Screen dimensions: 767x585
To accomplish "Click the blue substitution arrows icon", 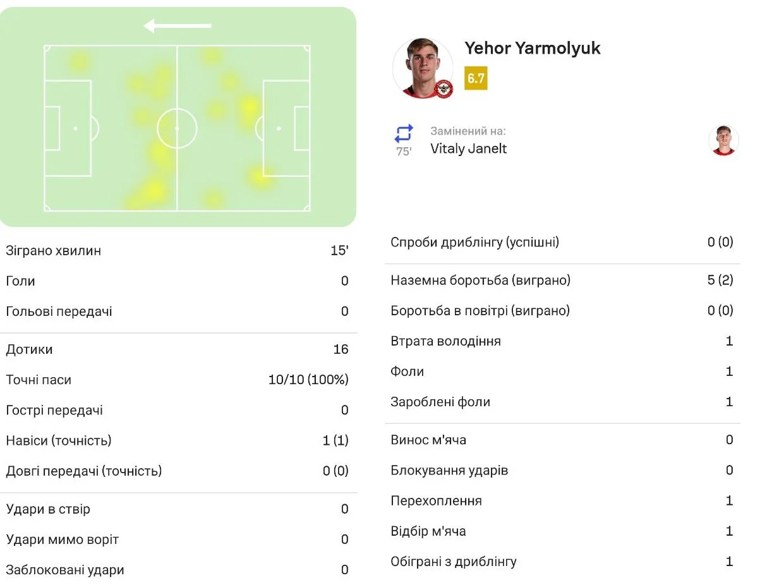I will [403, 133].
